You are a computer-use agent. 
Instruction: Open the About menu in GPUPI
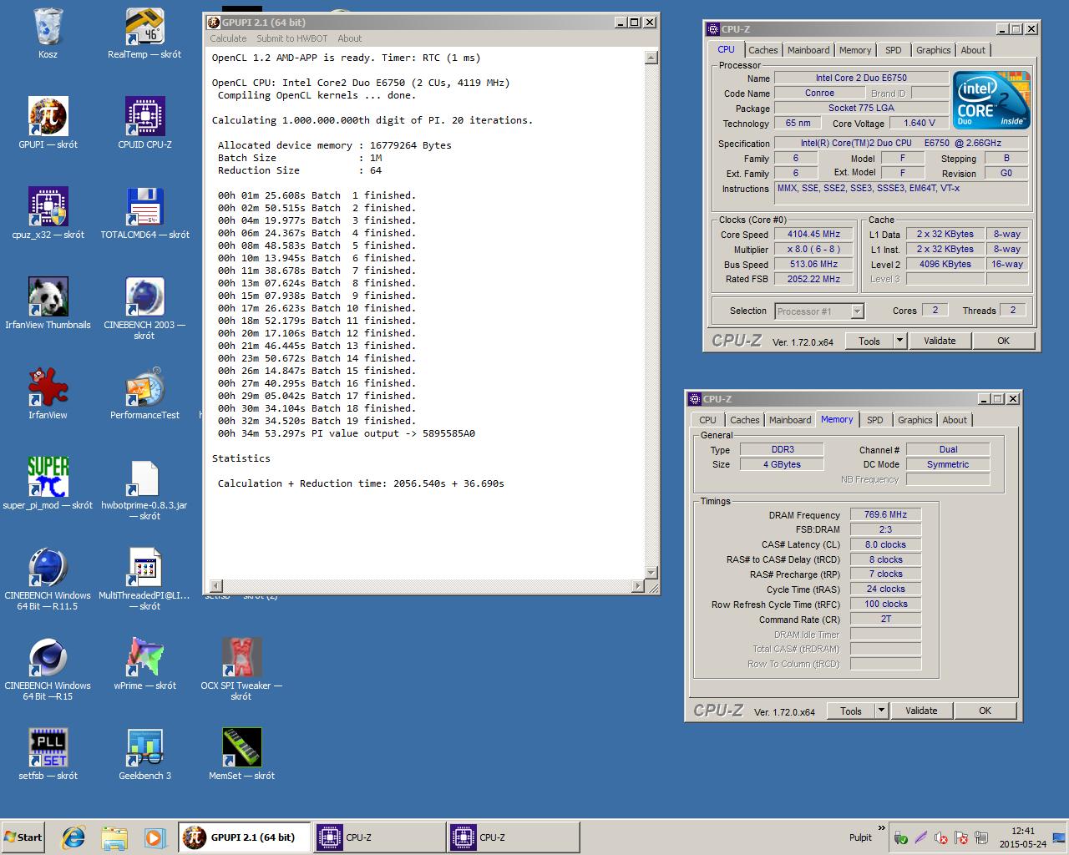[349, 38]
